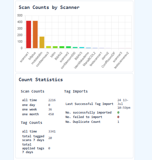
Task: Click the scanner2 bar
Action: click(x=68, y=47)
